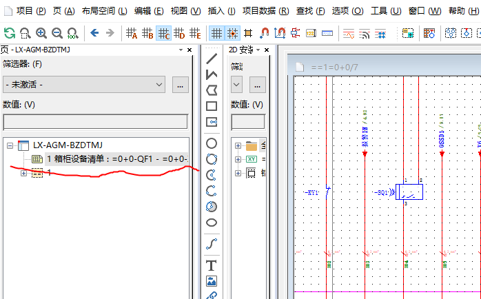This screenshot has height=299, width=481.
Task: Toggle the grid display button
Action: point(216,33)
